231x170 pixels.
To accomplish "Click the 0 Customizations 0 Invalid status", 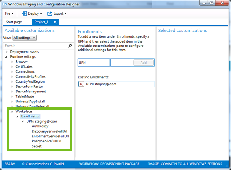I will pyautogui.click(x=43, y=164).
